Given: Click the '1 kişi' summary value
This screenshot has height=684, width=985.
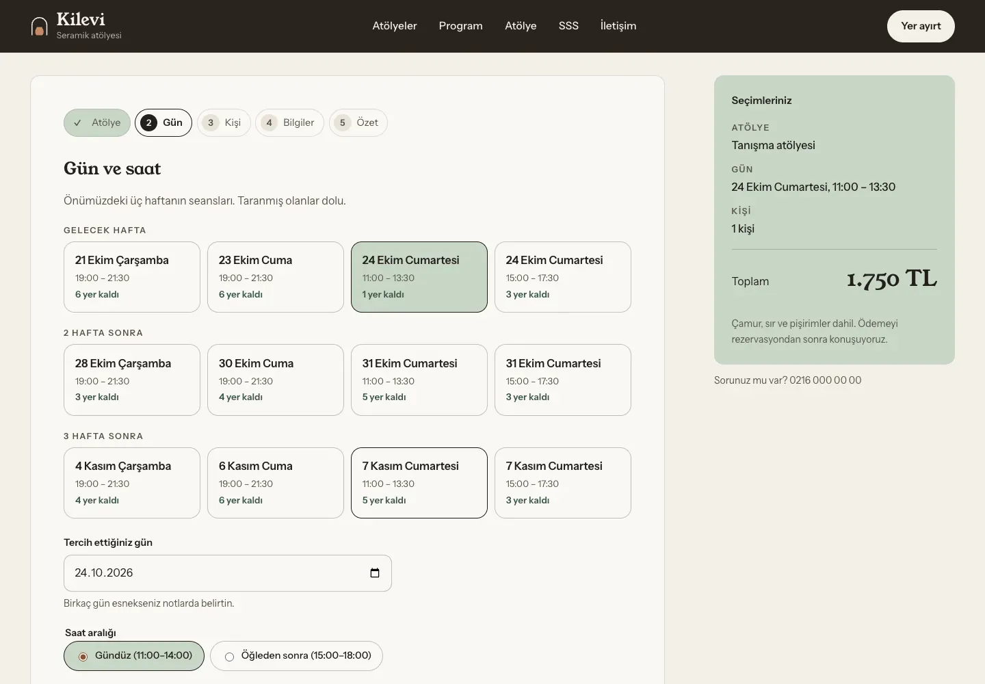Looking at the screenshot, I should (743, 228).
